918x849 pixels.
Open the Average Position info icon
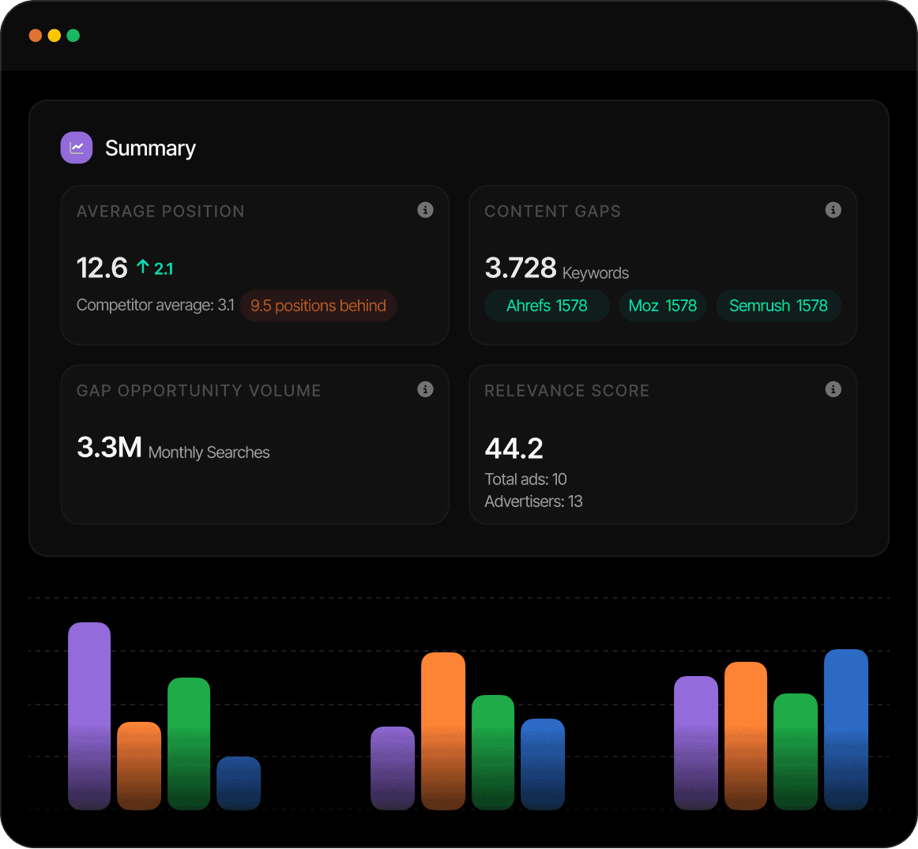pyautogui.click(x=425, y=210)
